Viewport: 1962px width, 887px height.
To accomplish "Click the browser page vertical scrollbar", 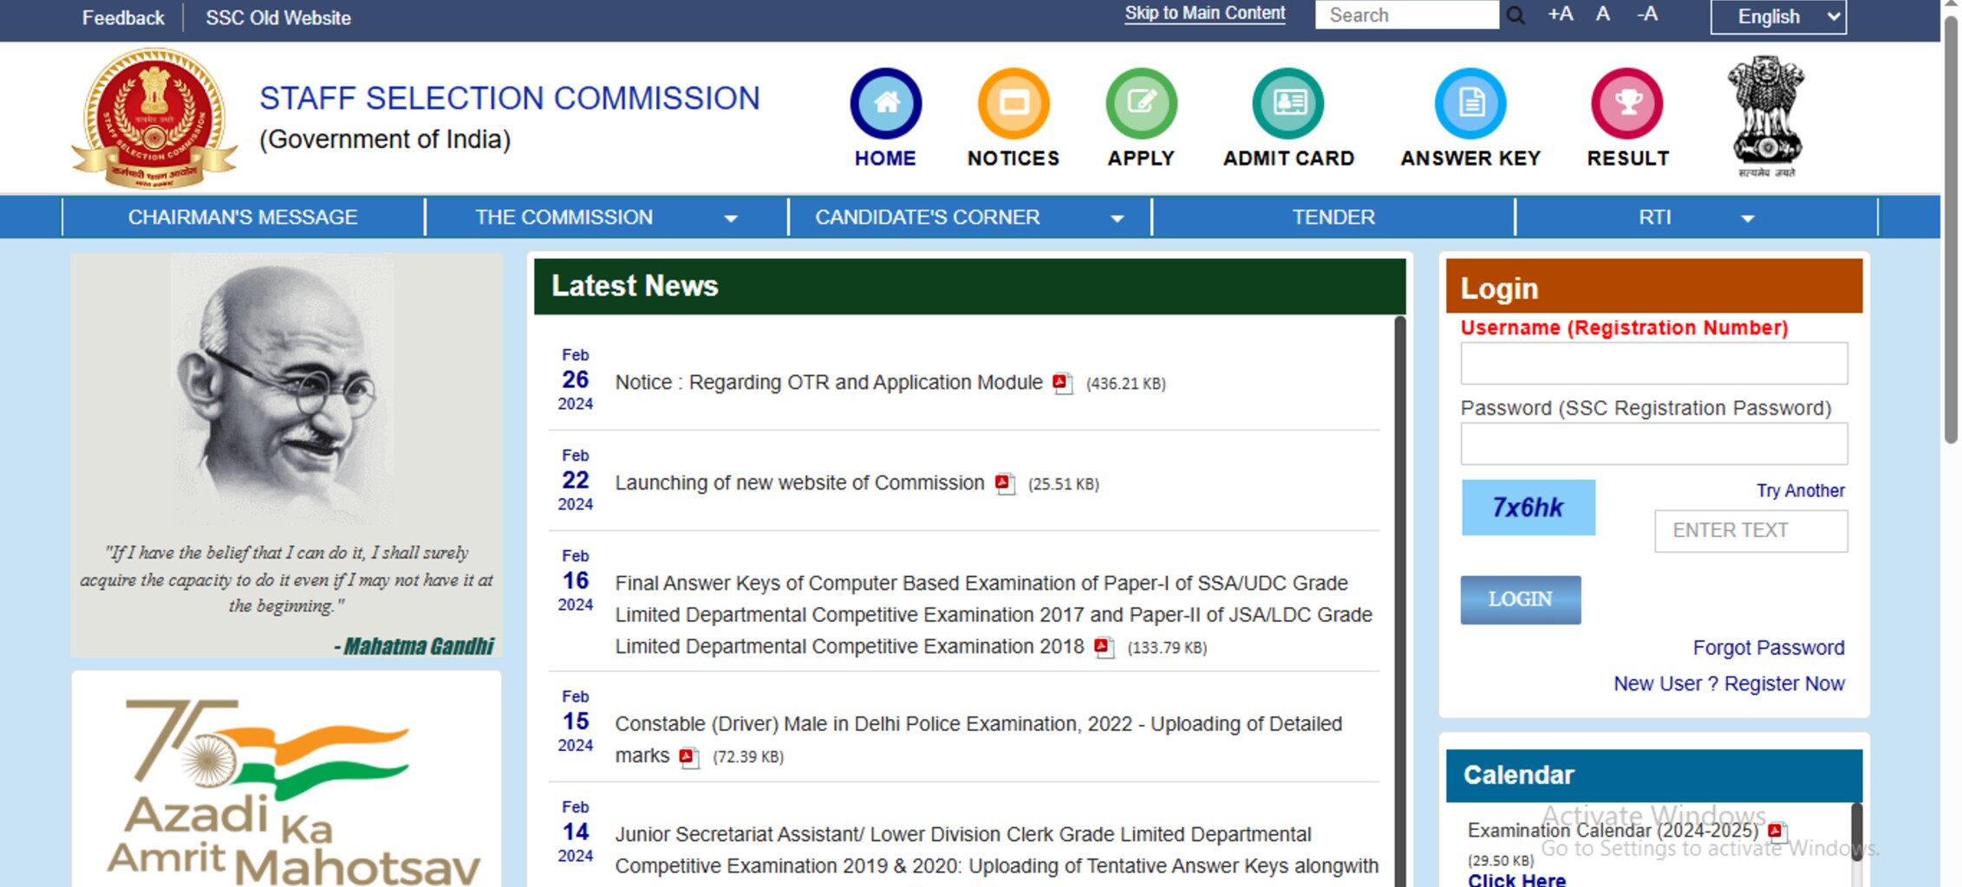I will pos(1952,228).
